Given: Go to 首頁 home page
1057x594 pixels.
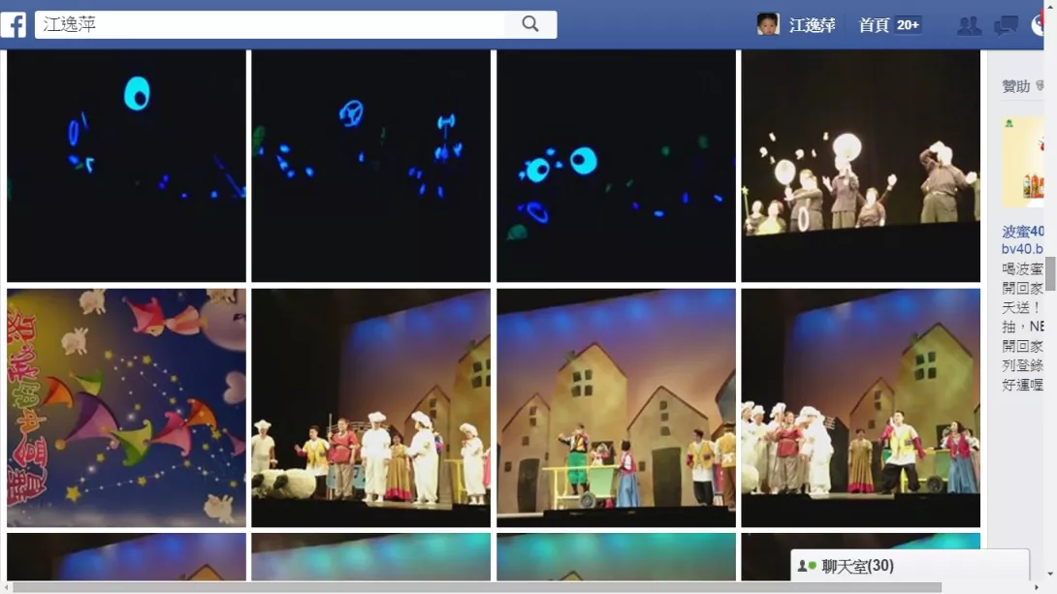Looking at the screenshot, I should 874,25.
